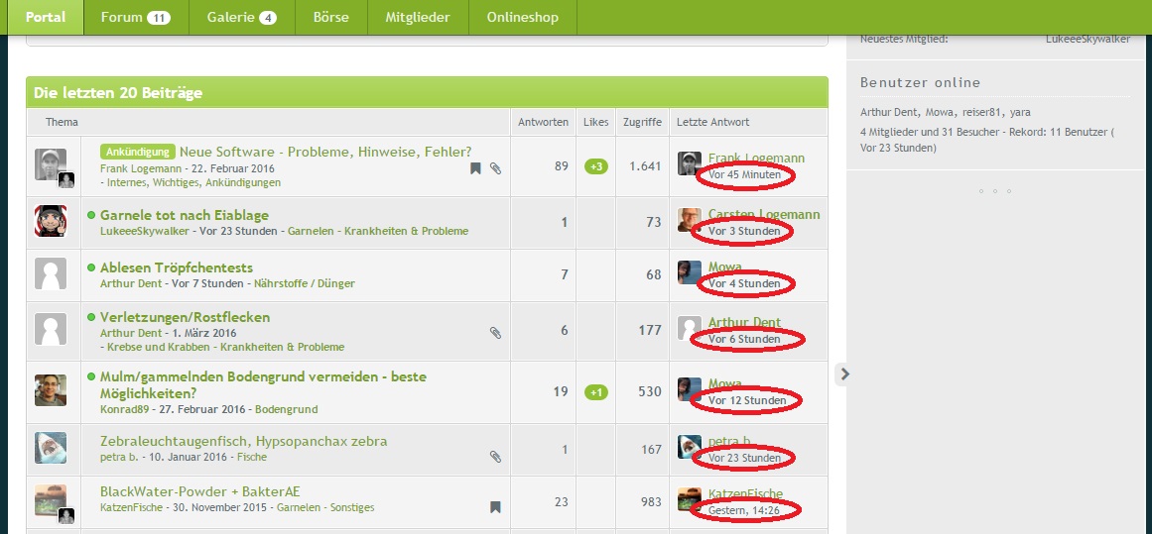Switch to the Galerie tab
This screenshot has height=534, width=1152.
pyautogui.click(x=241, y=17)
